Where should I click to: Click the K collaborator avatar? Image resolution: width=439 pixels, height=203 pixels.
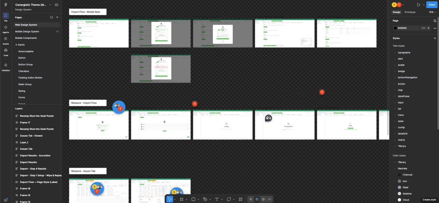(394, 5)
